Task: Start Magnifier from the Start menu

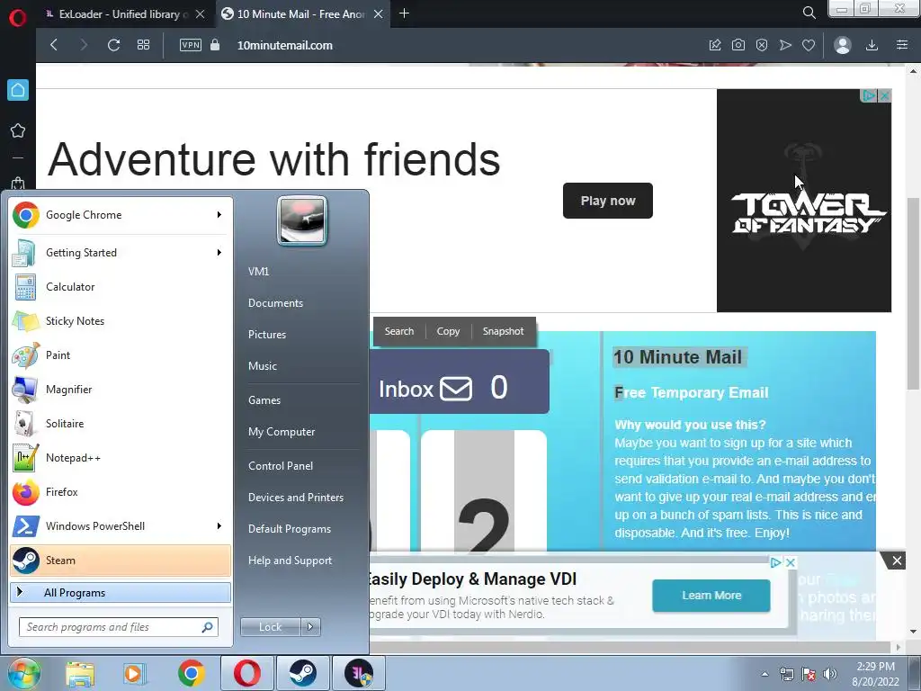Action: pos(120,390)
